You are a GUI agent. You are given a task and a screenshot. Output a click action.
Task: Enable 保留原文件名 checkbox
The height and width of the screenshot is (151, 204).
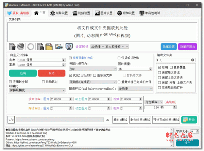click(x=159, y=73)
